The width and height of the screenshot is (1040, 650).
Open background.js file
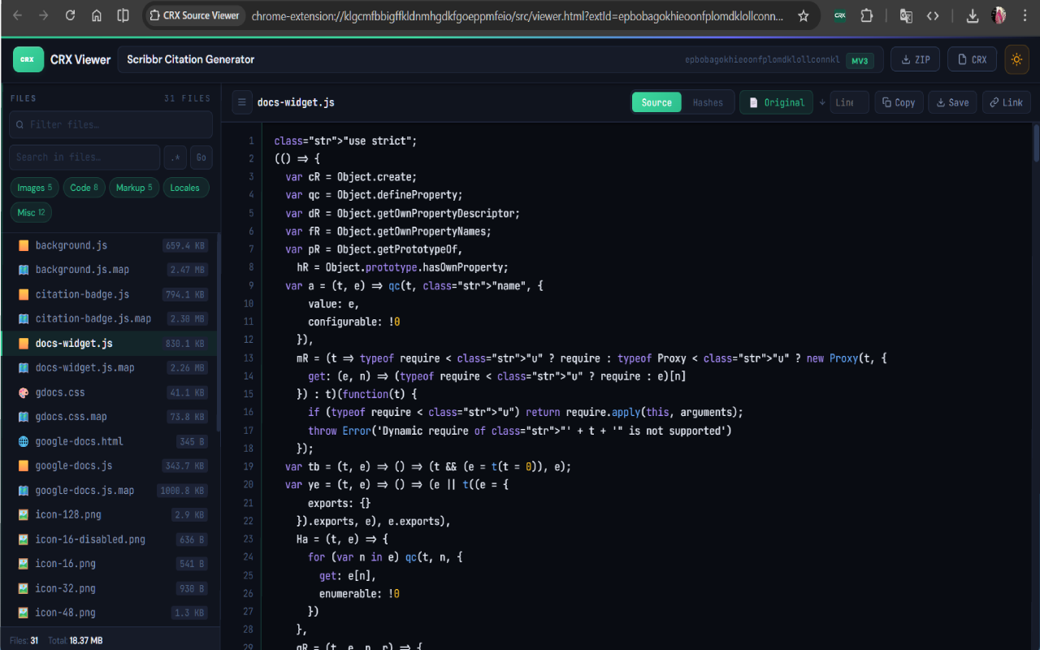(110, 245)
